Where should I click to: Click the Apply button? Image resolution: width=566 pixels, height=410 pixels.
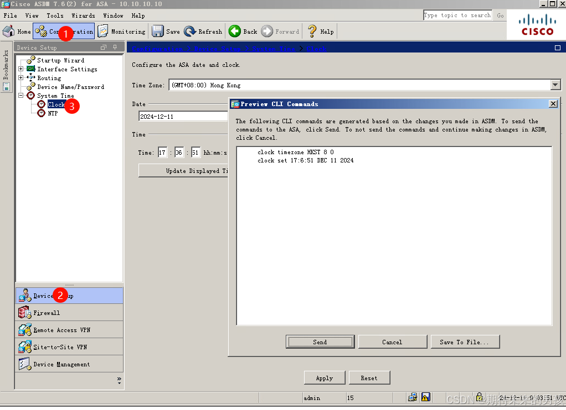tap(324, 378)
